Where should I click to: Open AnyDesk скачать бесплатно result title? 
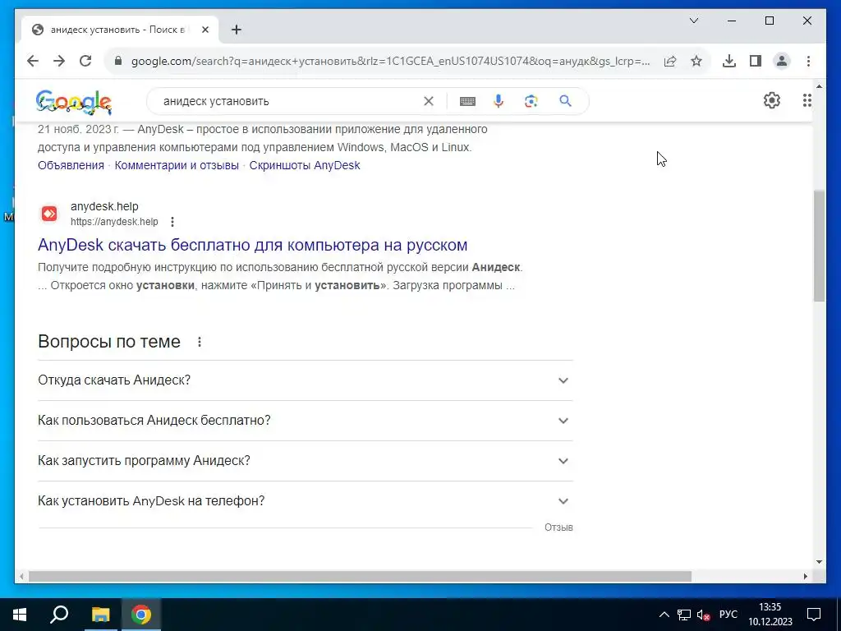click(253, 245)
